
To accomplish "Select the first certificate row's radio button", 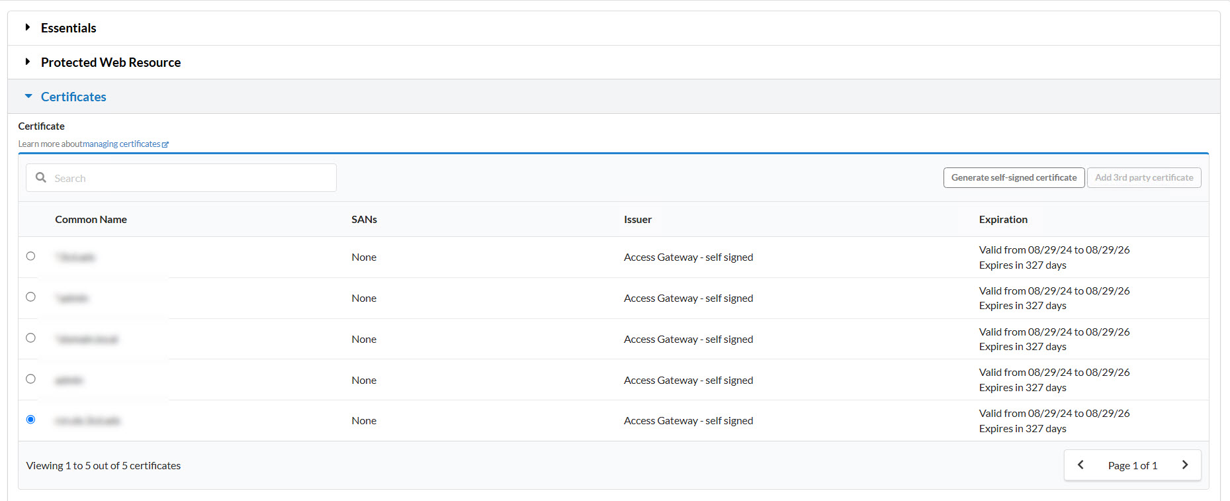I will coord(30,256).
